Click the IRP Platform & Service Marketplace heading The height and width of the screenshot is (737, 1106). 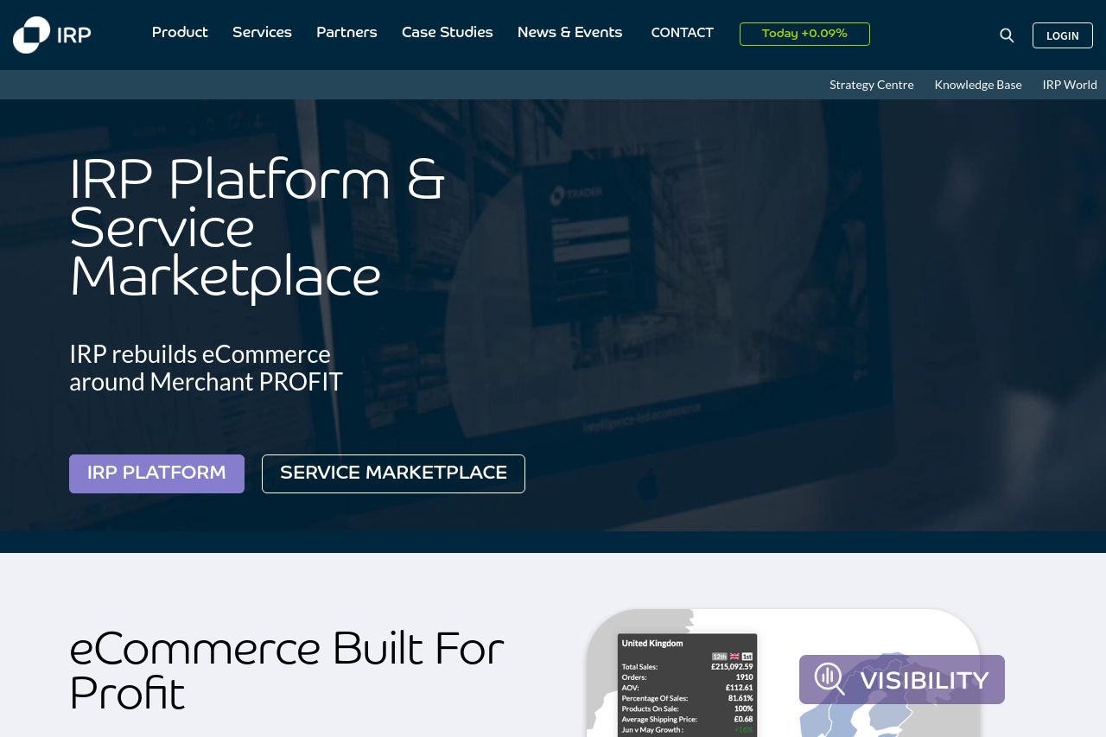[257, 229]
